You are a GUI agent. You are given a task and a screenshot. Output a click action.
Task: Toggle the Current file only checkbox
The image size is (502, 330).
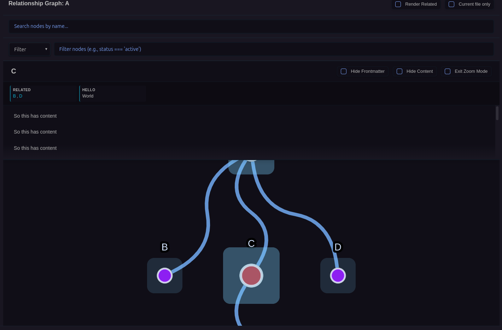(451, 4)
